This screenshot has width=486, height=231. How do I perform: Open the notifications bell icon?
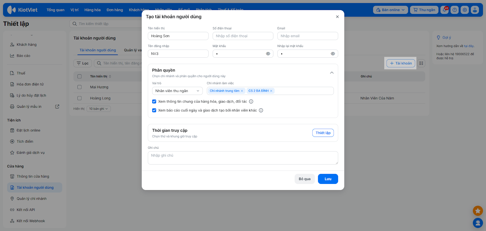click(444, 10)
